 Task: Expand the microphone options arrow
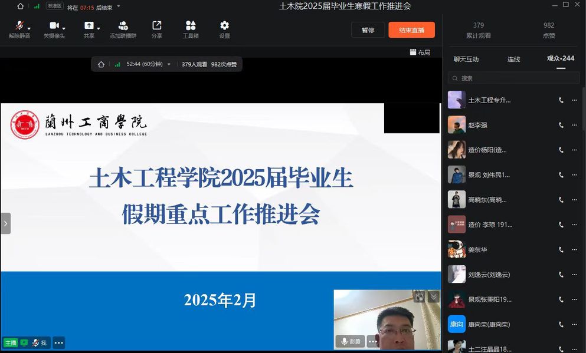tap(29, 28)
